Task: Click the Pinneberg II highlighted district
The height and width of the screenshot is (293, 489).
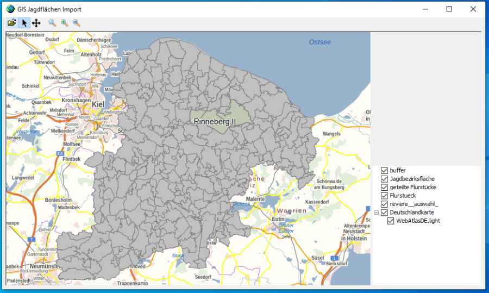Action: pyautogui.click(x=216, y=121)
